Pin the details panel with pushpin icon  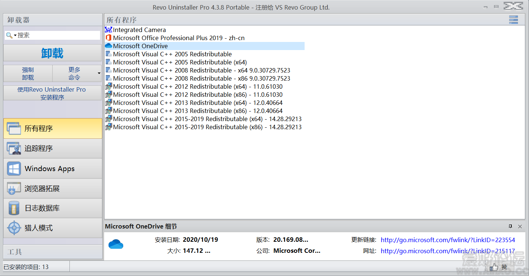(510, 226)
